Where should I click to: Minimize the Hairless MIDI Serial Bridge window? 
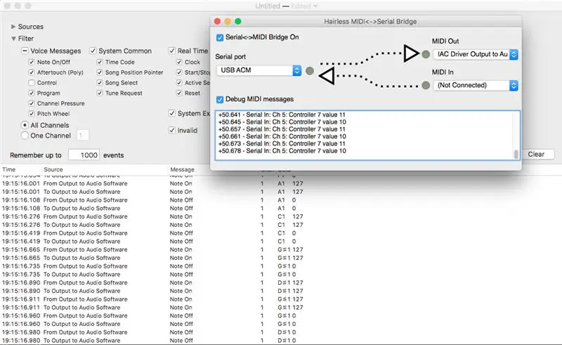pos(228,22)
